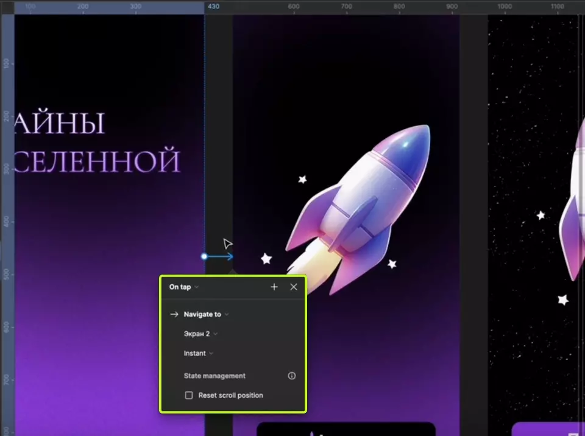Image resolution: width=585 pixels, height=436 pixels.
Task: Enable Reset scroll position checkbox
Action: pos(189,395)
